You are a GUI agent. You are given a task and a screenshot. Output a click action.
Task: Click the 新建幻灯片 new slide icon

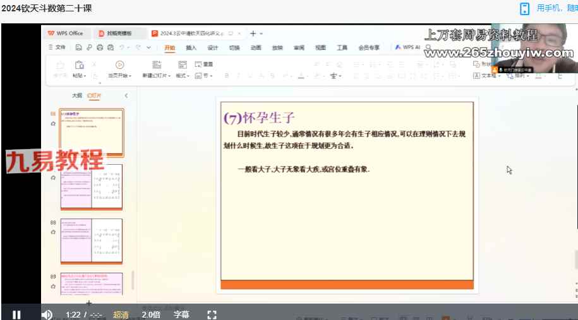pyautogui.click(x=156, y=64)
